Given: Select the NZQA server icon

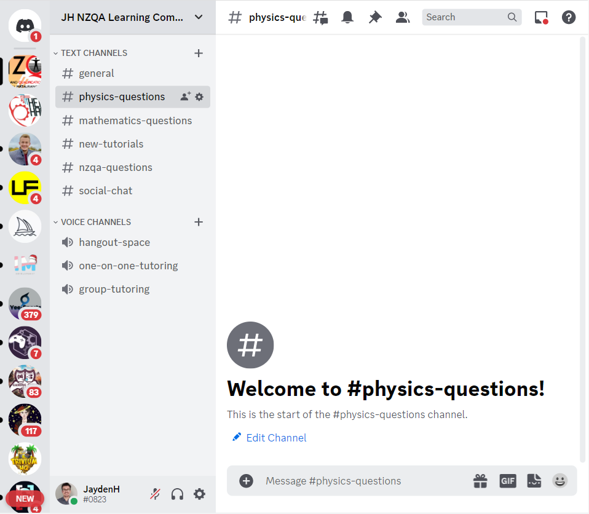Looking at the screenshot, I should [25, 71].
